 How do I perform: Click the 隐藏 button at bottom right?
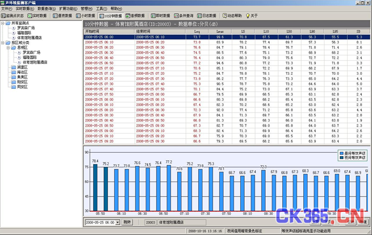(x=363, y=222)
